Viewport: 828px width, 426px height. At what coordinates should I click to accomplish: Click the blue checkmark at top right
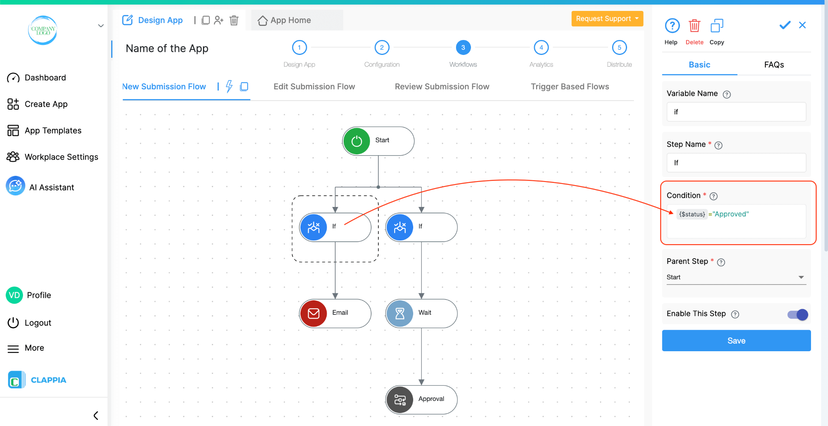tap(784, 25)
